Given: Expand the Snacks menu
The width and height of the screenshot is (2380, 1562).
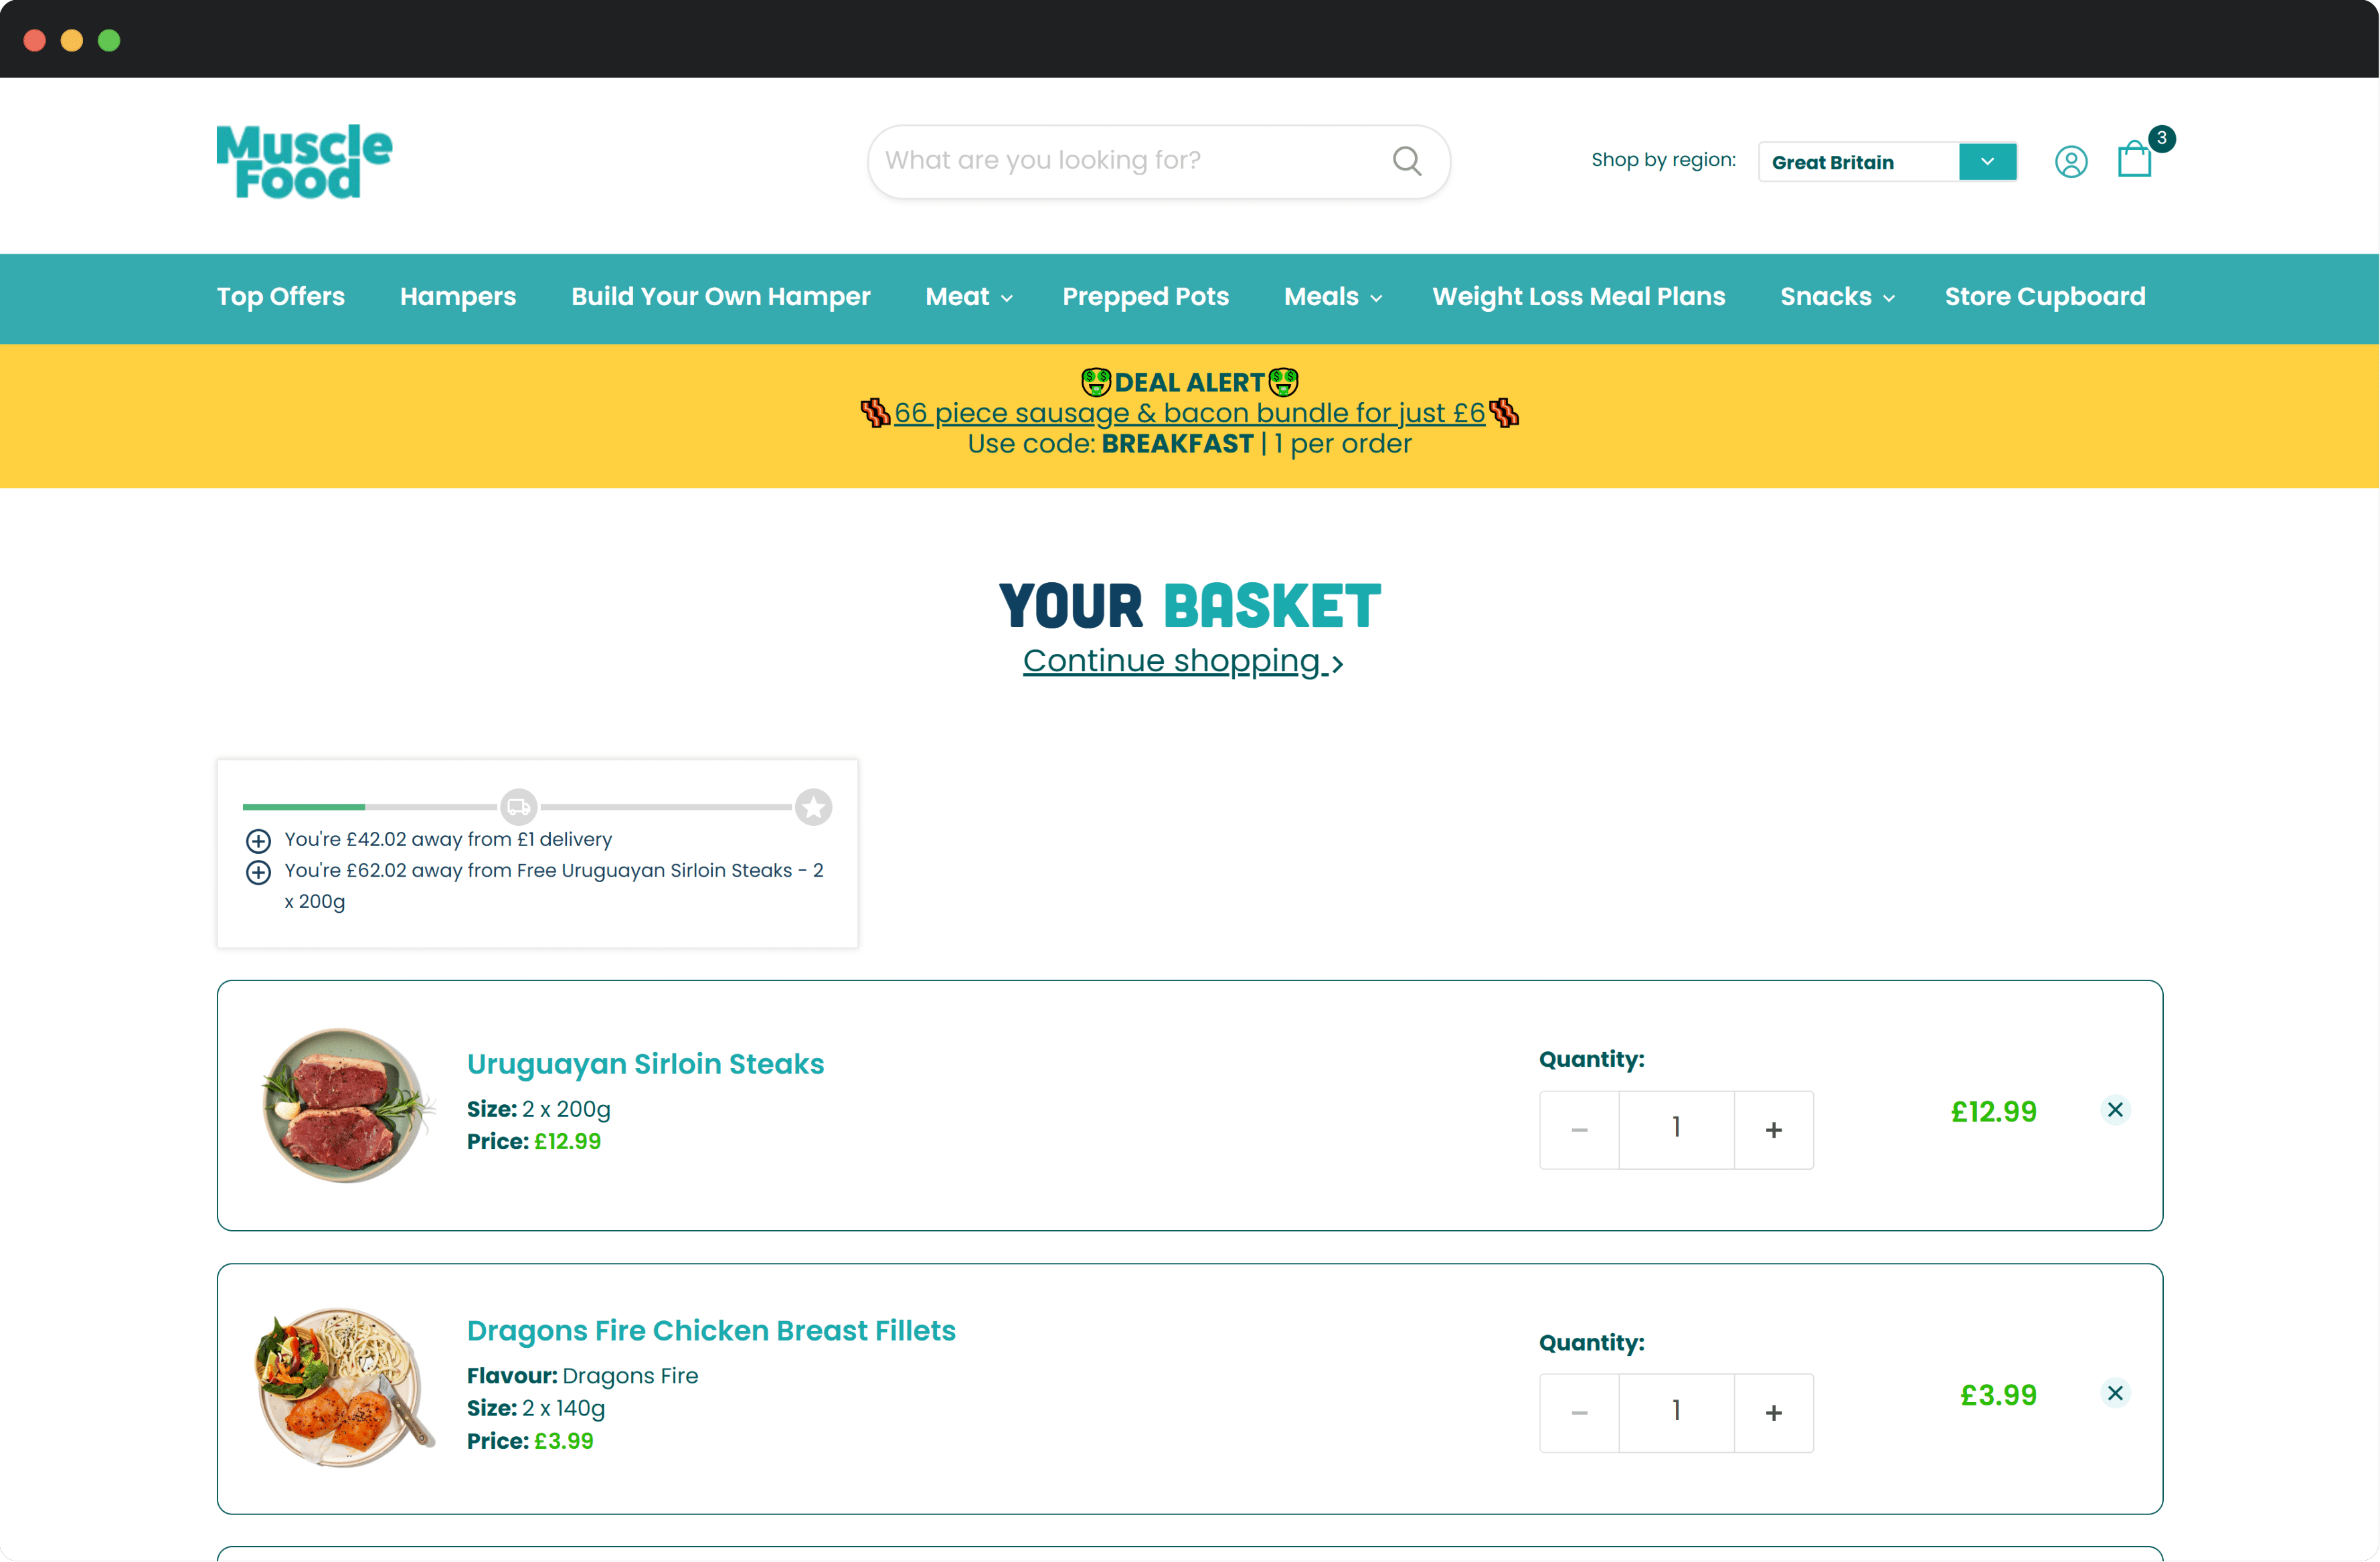Looking at the screenshot, I should (x=1837, y=297).
